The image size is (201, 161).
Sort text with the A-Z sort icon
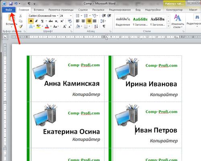pos(96,26)
